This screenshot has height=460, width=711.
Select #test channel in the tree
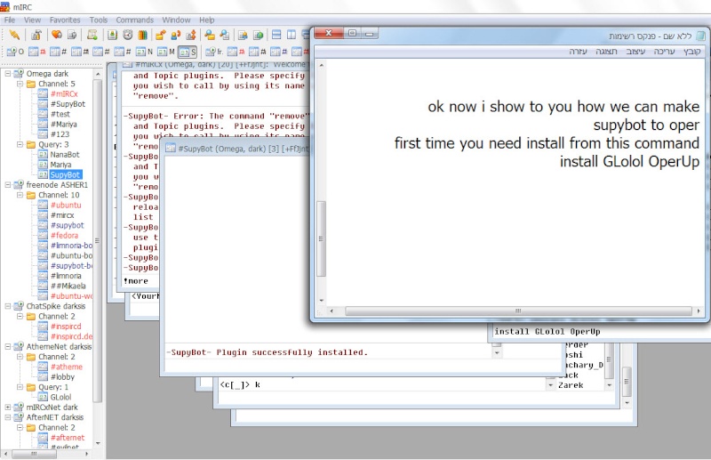(60, 114)
